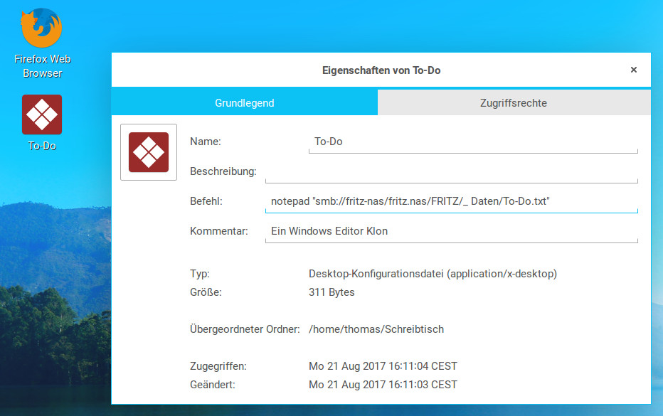Viewport: 663px width, 416px height.
Task: Click the parent folder path /home/thomas/Schreibtisch
Action: pos(376,329)
